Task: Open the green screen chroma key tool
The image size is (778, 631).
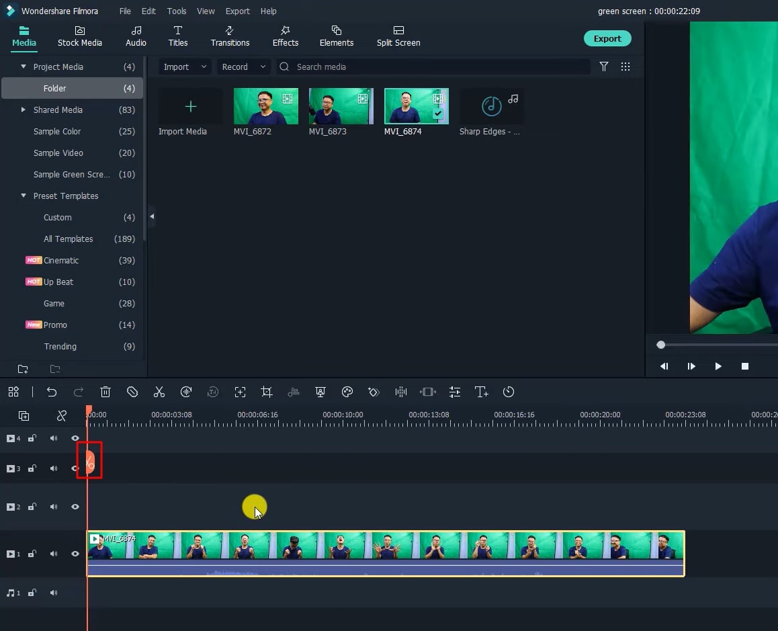Action: (320, 392)
